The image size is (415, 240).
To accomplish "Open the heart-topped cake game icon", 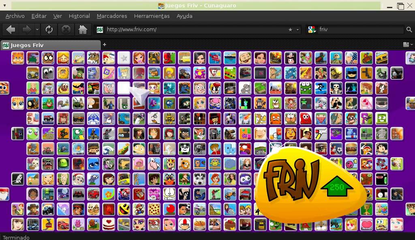I will (x=109, y=224).
